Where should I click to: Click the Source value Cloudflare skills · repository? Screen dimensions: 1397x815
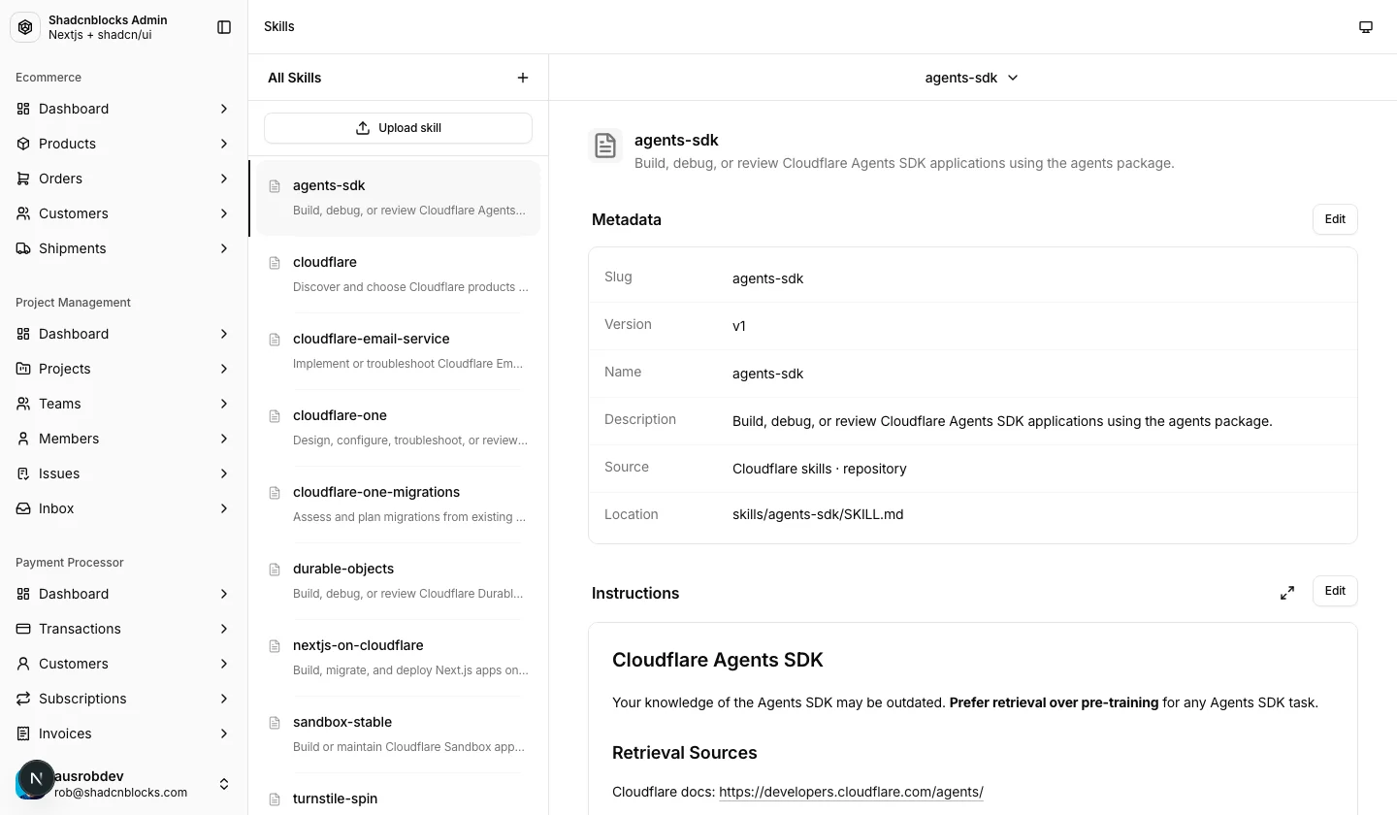click(820, 469)
